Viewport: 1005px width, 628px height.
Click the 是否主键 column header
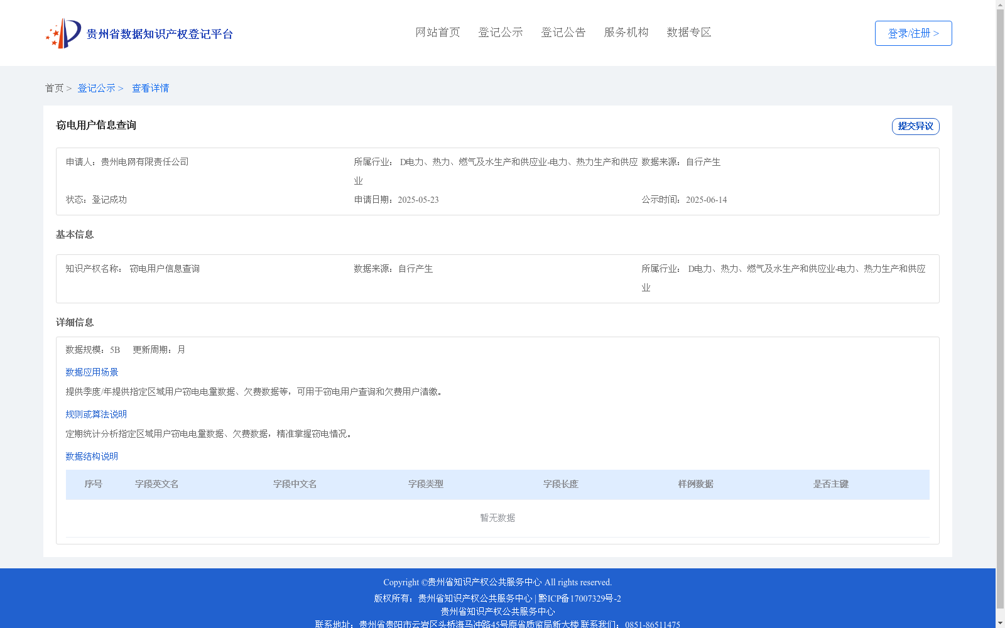(831, 484)
